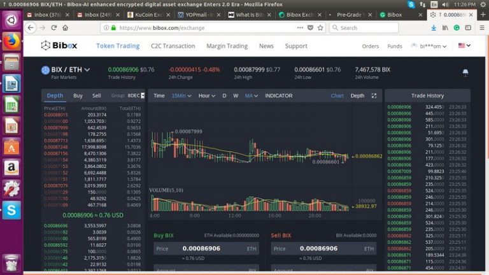Go back with browser back arrow

click(31, 28)
